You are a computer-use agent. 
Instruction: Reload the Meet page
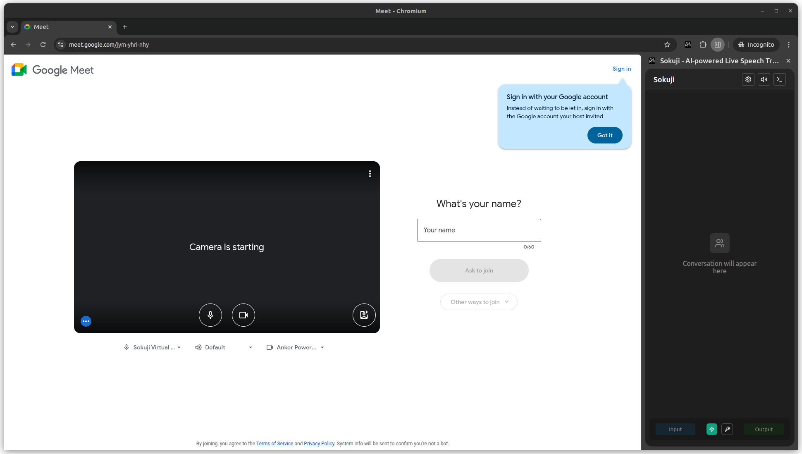tap(43, 45)
